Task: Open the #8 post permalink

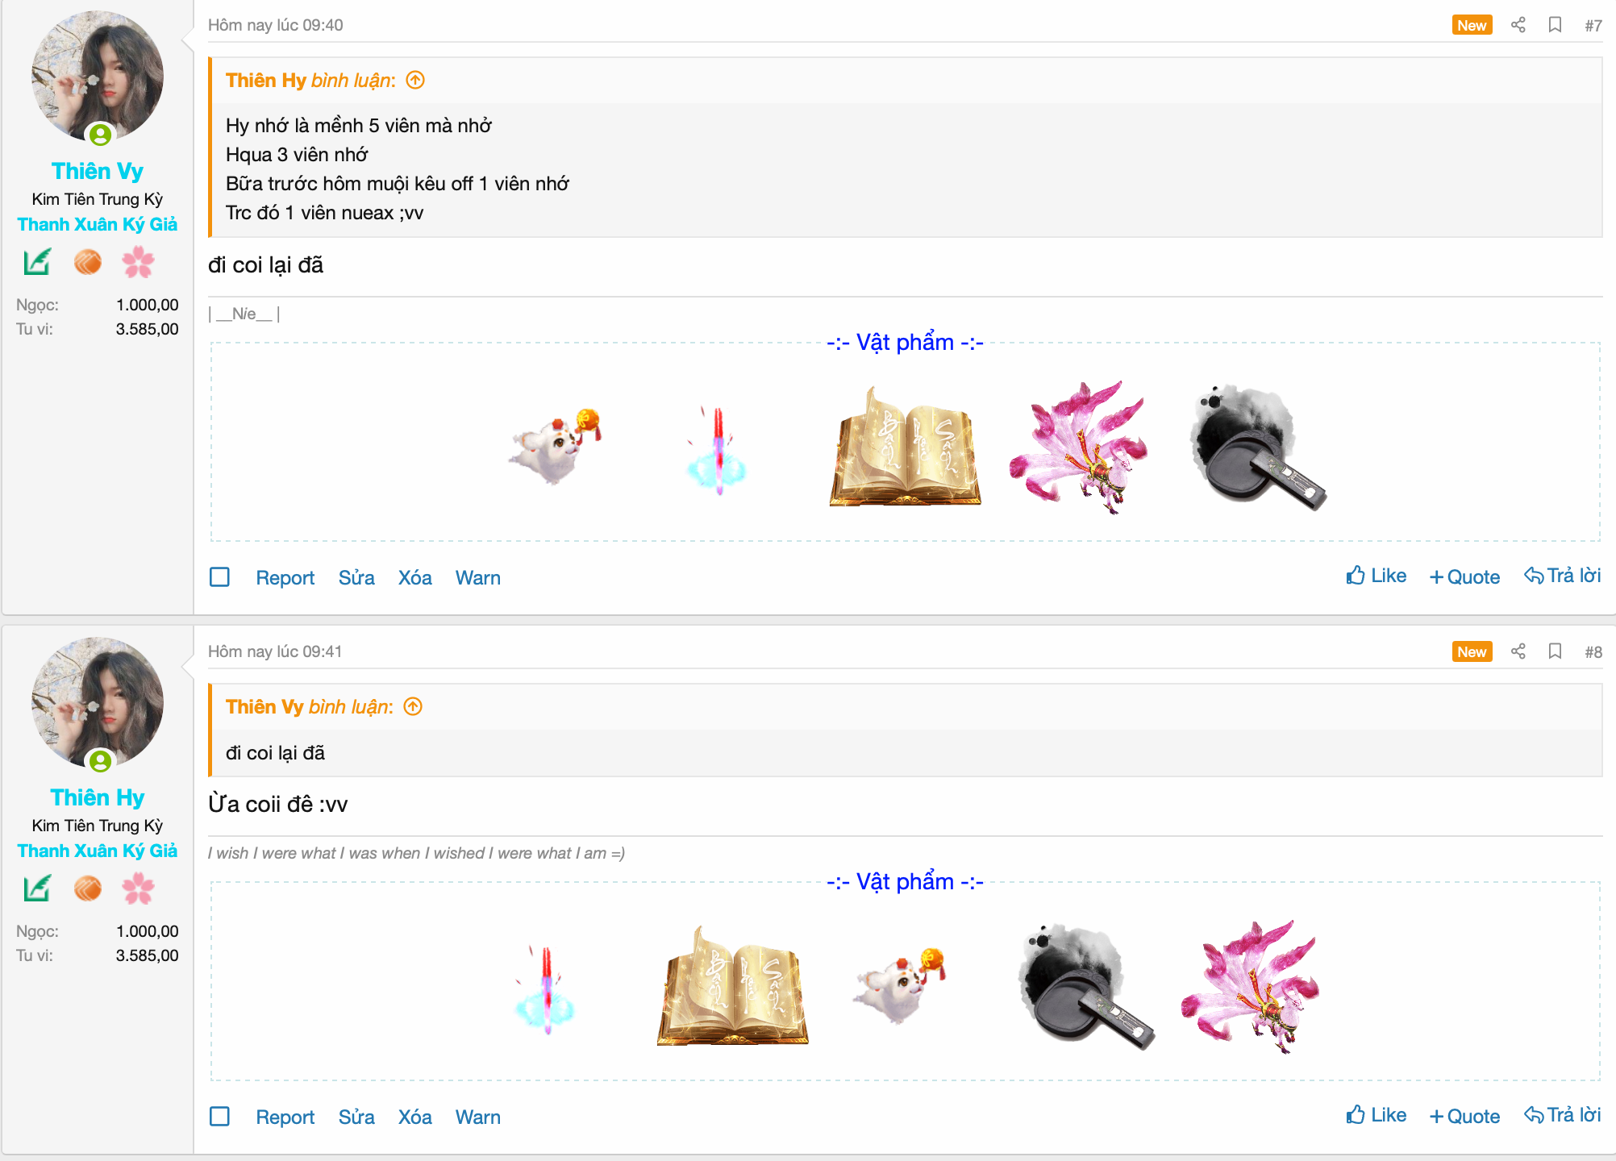Action: [x=1593, y=651]
